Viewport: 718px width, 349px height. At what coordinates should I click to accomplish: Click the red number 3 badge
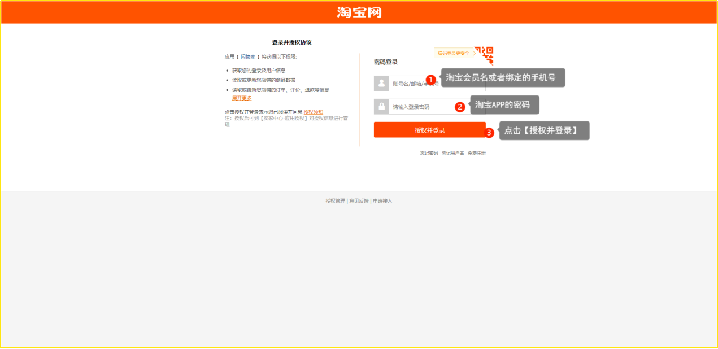point(489,133)
